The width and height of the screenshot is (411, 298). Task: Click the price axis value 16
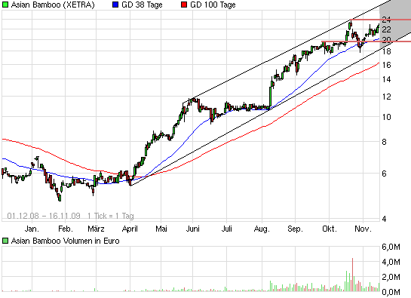point(386,65)
